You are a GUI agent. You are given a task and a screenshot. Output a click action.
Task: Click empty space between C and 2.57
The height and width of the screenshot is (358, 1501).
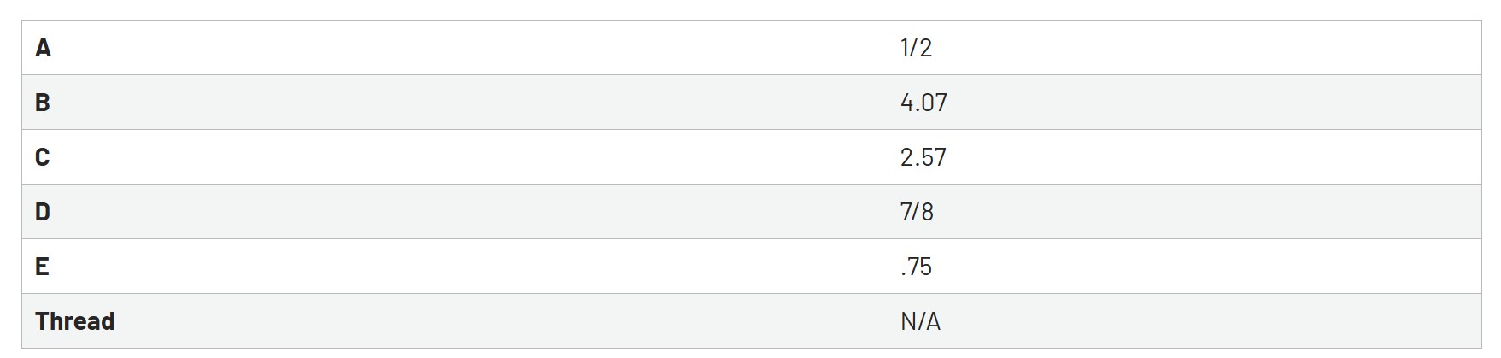pos(470,157)
